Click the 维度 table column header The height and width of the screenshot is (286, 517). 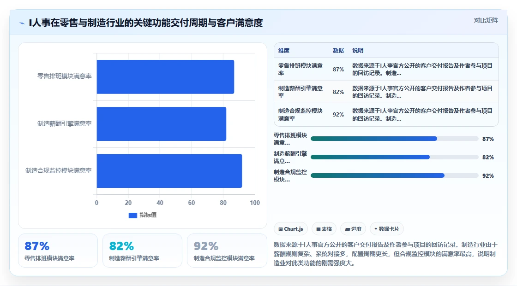point(283,50)
